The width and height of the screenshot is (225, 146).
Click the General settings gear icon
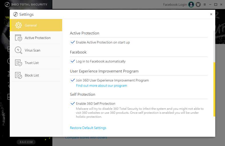point(19,25)
